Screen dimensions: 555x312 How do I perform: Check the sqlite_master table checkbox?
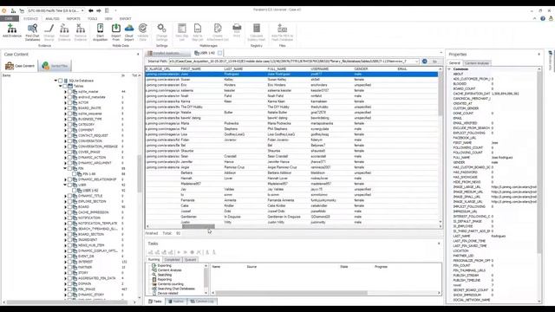coord(69,92)
